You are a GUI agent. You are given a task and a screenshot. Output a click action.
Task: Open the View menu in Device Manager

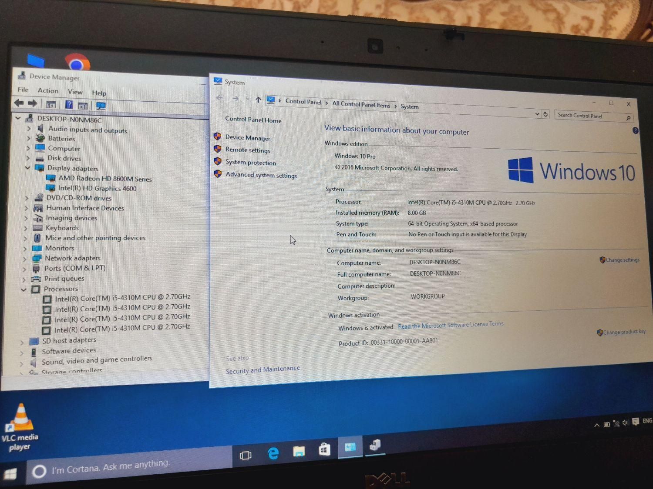pos(75,92)
